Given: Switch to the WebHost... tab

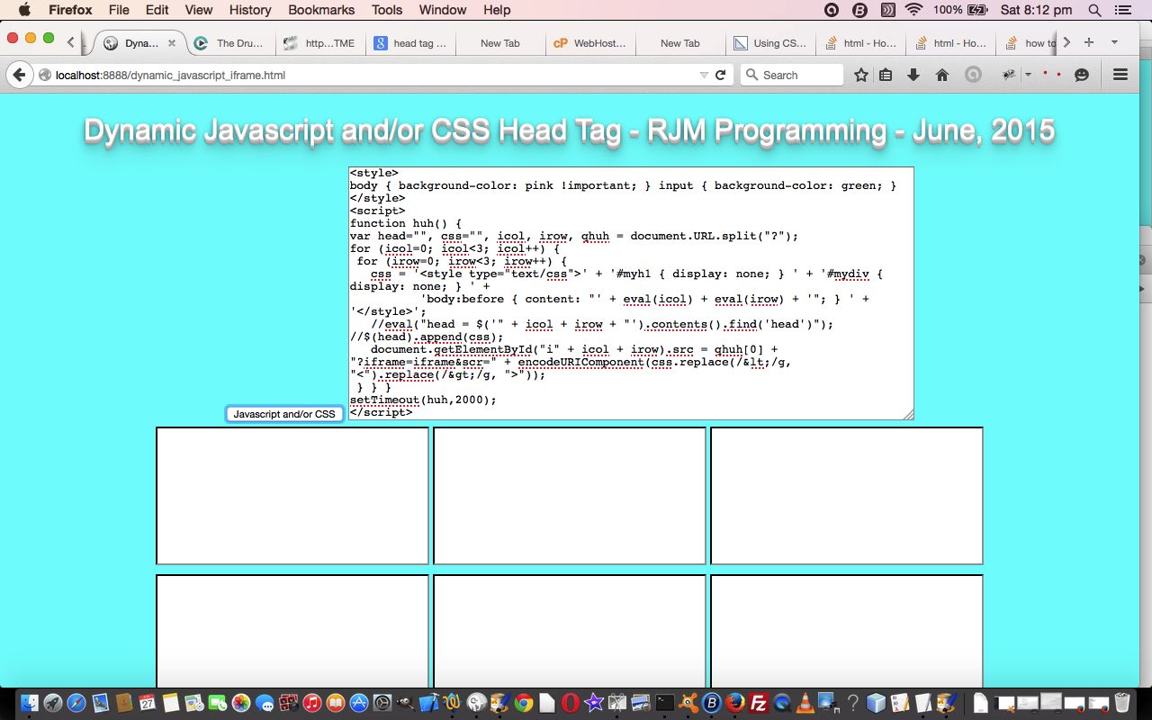Looking at the screenshot, I should coord(590,42).
